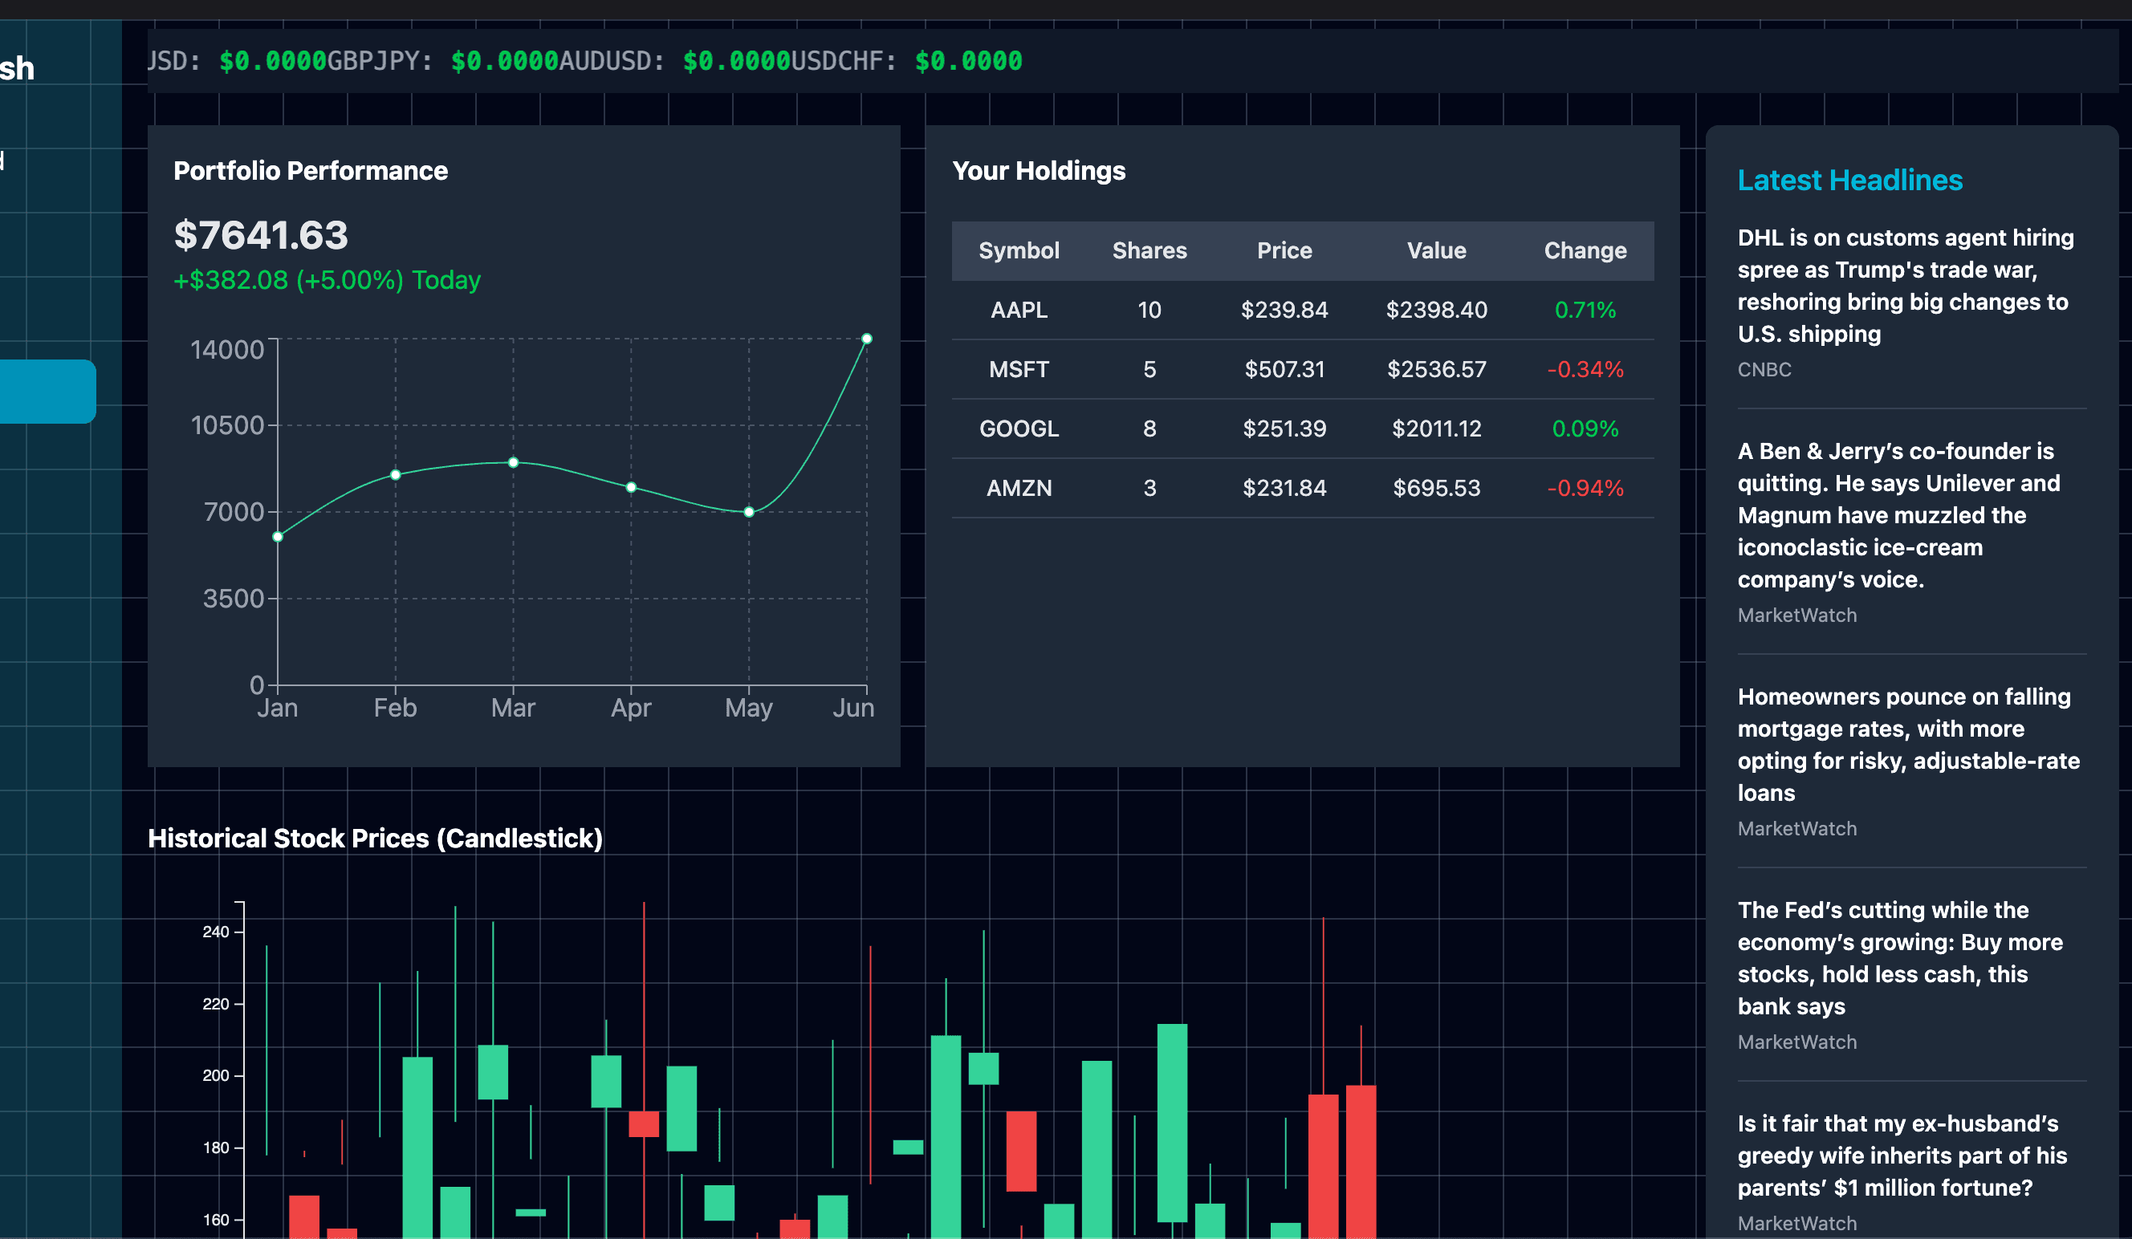This screenshot has height=1239, width=2132.
Task: Click the AAPL price $239.84
Action: point(1284,310)
